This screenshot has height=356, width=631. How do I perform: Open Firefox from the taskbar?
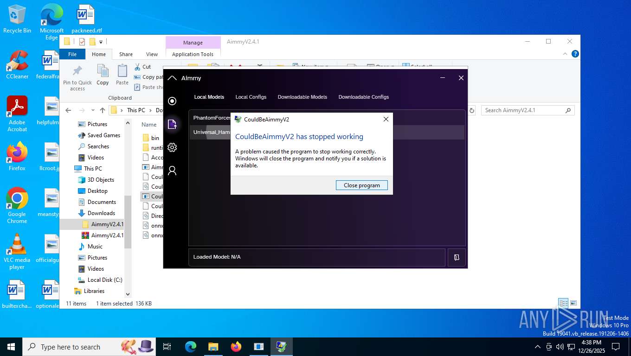236,347
